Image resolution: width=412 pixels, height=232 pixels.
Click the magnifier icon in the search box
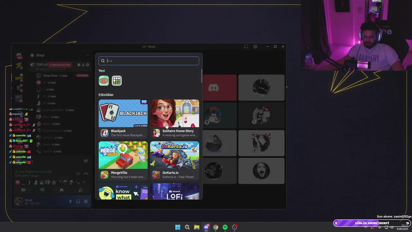(x=103, y=61)
